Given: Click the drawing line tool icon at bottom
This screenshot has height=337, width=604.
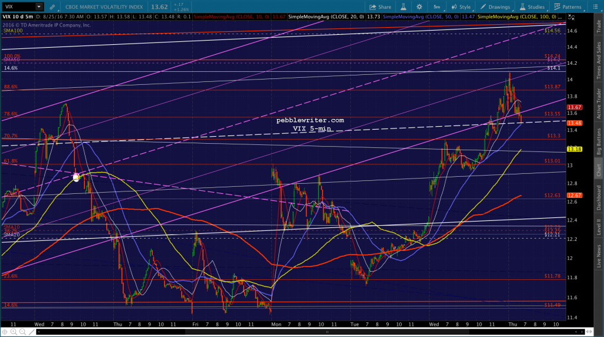Looking at the screenshot, I should (x=32, y=332).
